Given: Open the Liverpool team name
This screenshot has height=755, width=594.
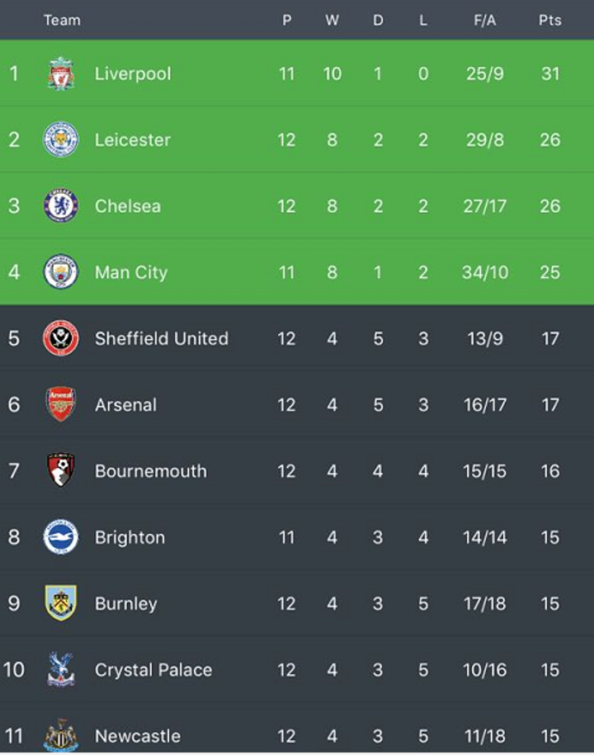Looking at the screenshot, I should (133, 73).
